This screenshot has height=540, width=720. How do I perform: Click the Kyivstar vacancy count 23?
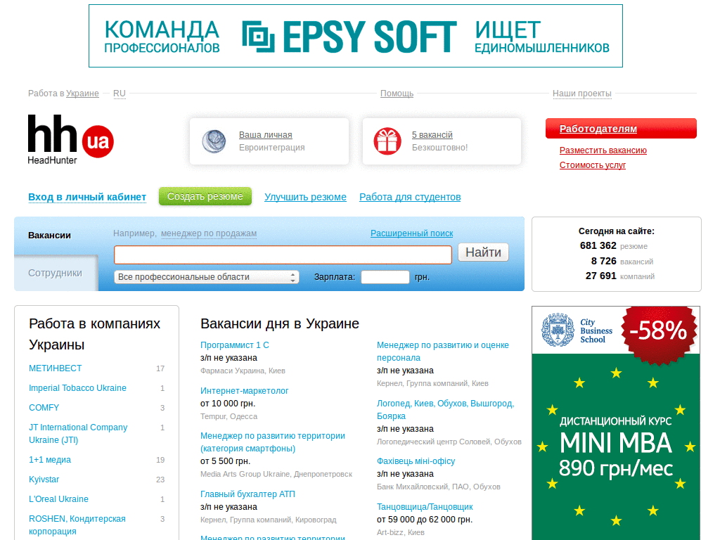tap(160, 480)
